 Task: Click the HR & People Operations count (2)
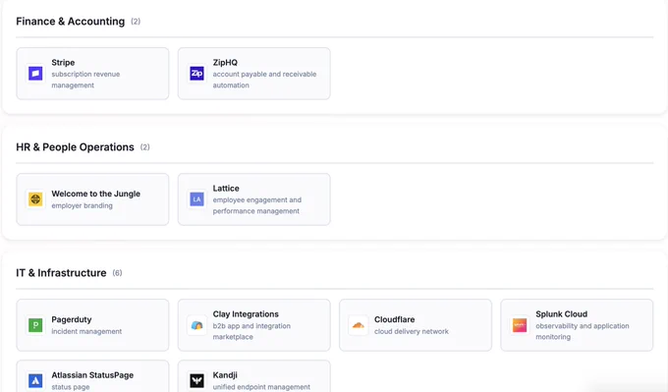[x=144, y=147]
